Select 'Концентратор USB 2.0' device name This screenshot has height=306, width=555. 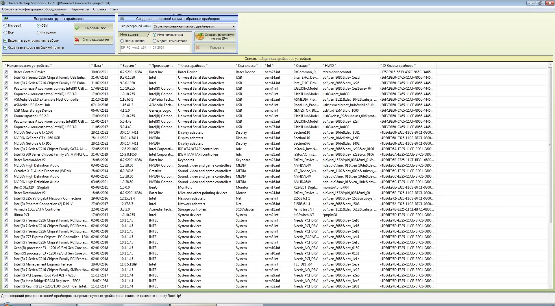[x=31, y=116]
